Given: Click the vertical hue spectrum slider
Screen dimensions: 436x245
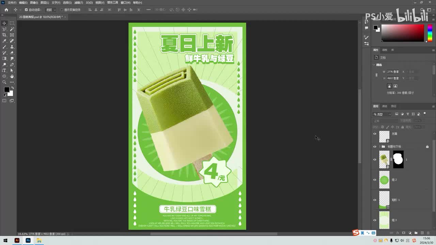Looking at the screenshot, I should pos(430,33).
